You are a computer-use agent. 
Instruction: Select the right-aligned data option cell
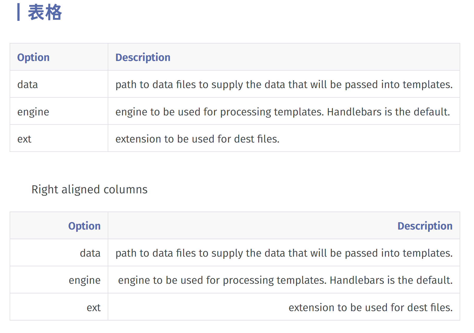90,253
